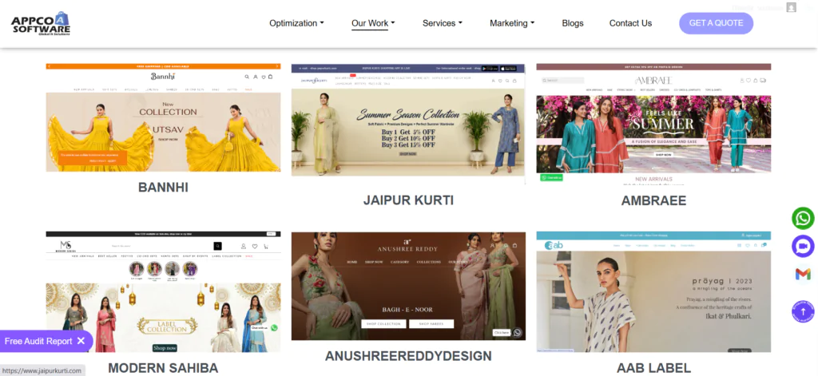Click the purple chat message icon

point(803,246)
